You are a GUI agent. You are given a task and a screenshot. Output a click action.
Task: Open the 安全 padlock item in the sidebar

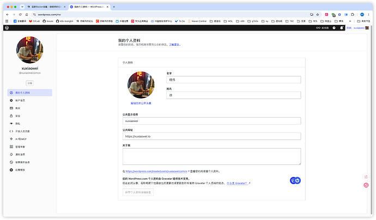(x=30, y=116)
